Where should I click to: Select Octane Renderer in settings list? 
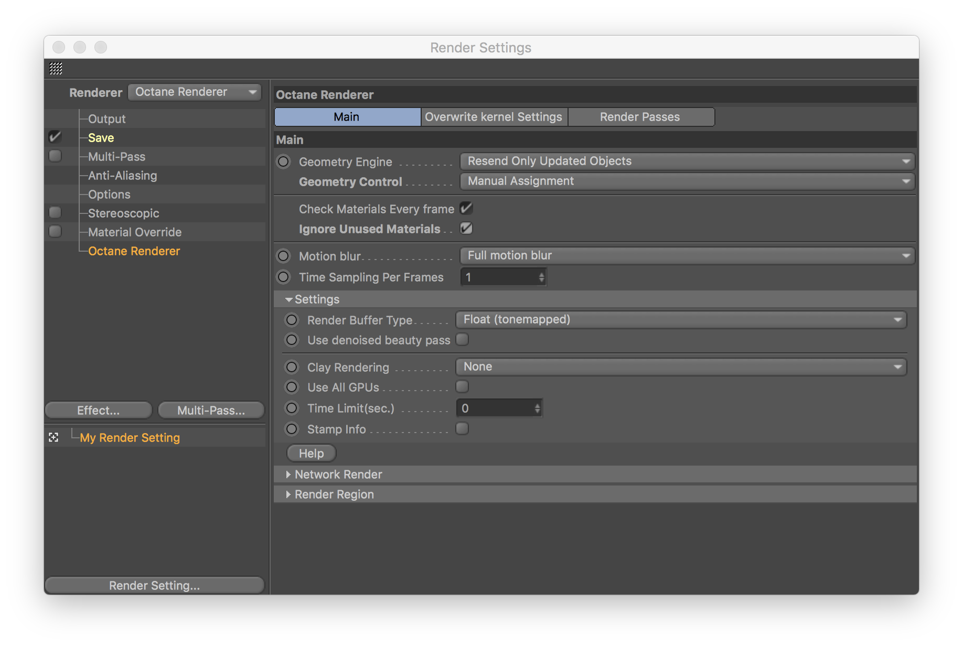click(134, 251)
